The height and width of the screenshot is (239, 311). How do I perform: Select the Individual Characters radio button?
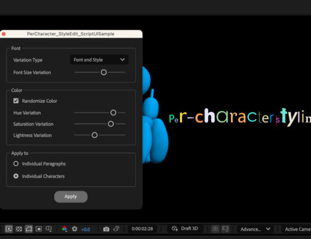pos(16,176)
